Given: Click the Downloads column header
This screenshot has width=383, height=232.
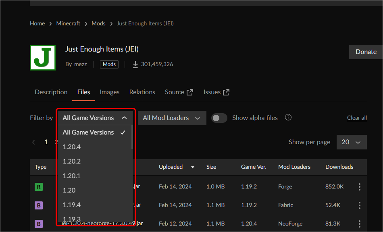Looking at the screenshot, I should pyautogui.click(x=339, y=167).
